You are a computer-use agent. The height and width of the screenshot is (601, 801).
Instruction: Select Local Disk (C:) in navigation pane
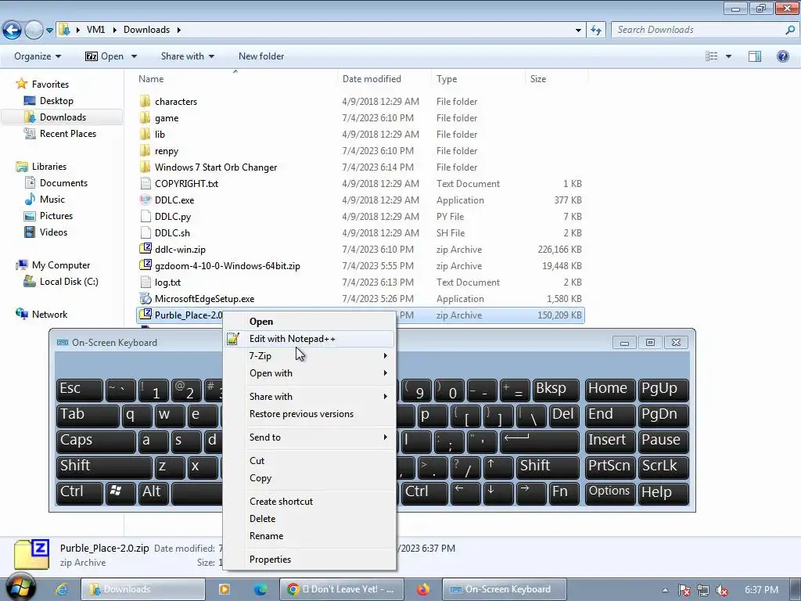pyautogui.click(x=61, y=282)
